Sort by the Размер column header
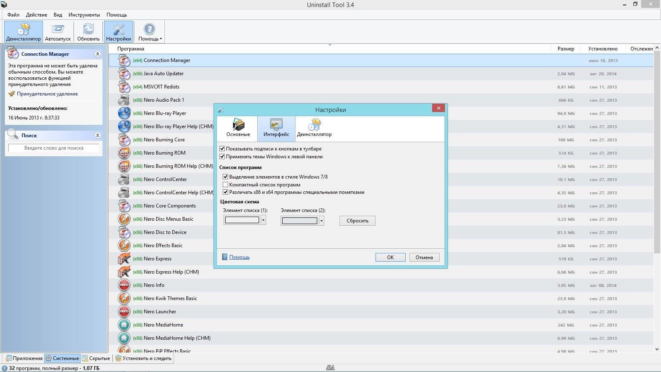This screenshot has height=372, width=661. click(566, 49)
